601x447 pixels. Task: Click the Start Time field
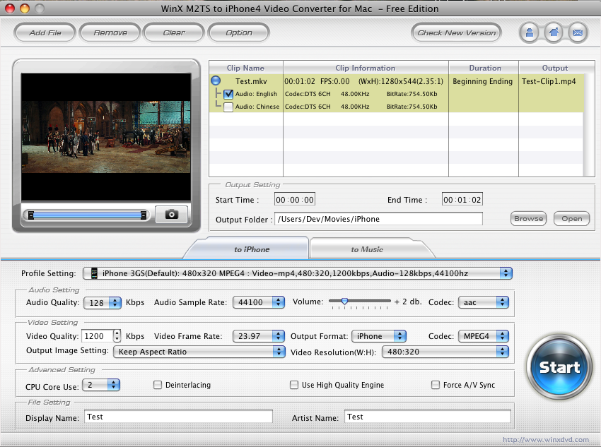click(295, 199)
